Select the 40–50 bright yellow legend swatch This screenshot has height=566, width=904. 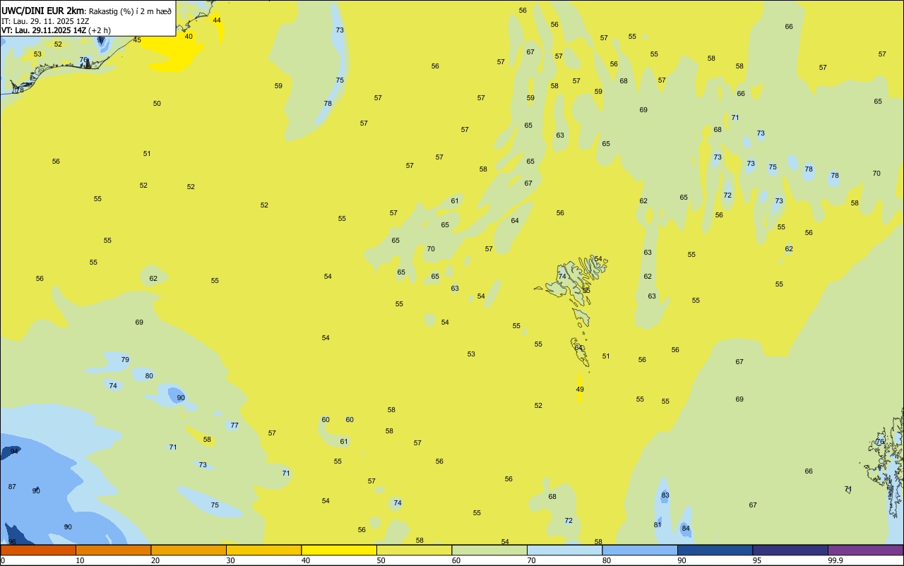point(339,550)
